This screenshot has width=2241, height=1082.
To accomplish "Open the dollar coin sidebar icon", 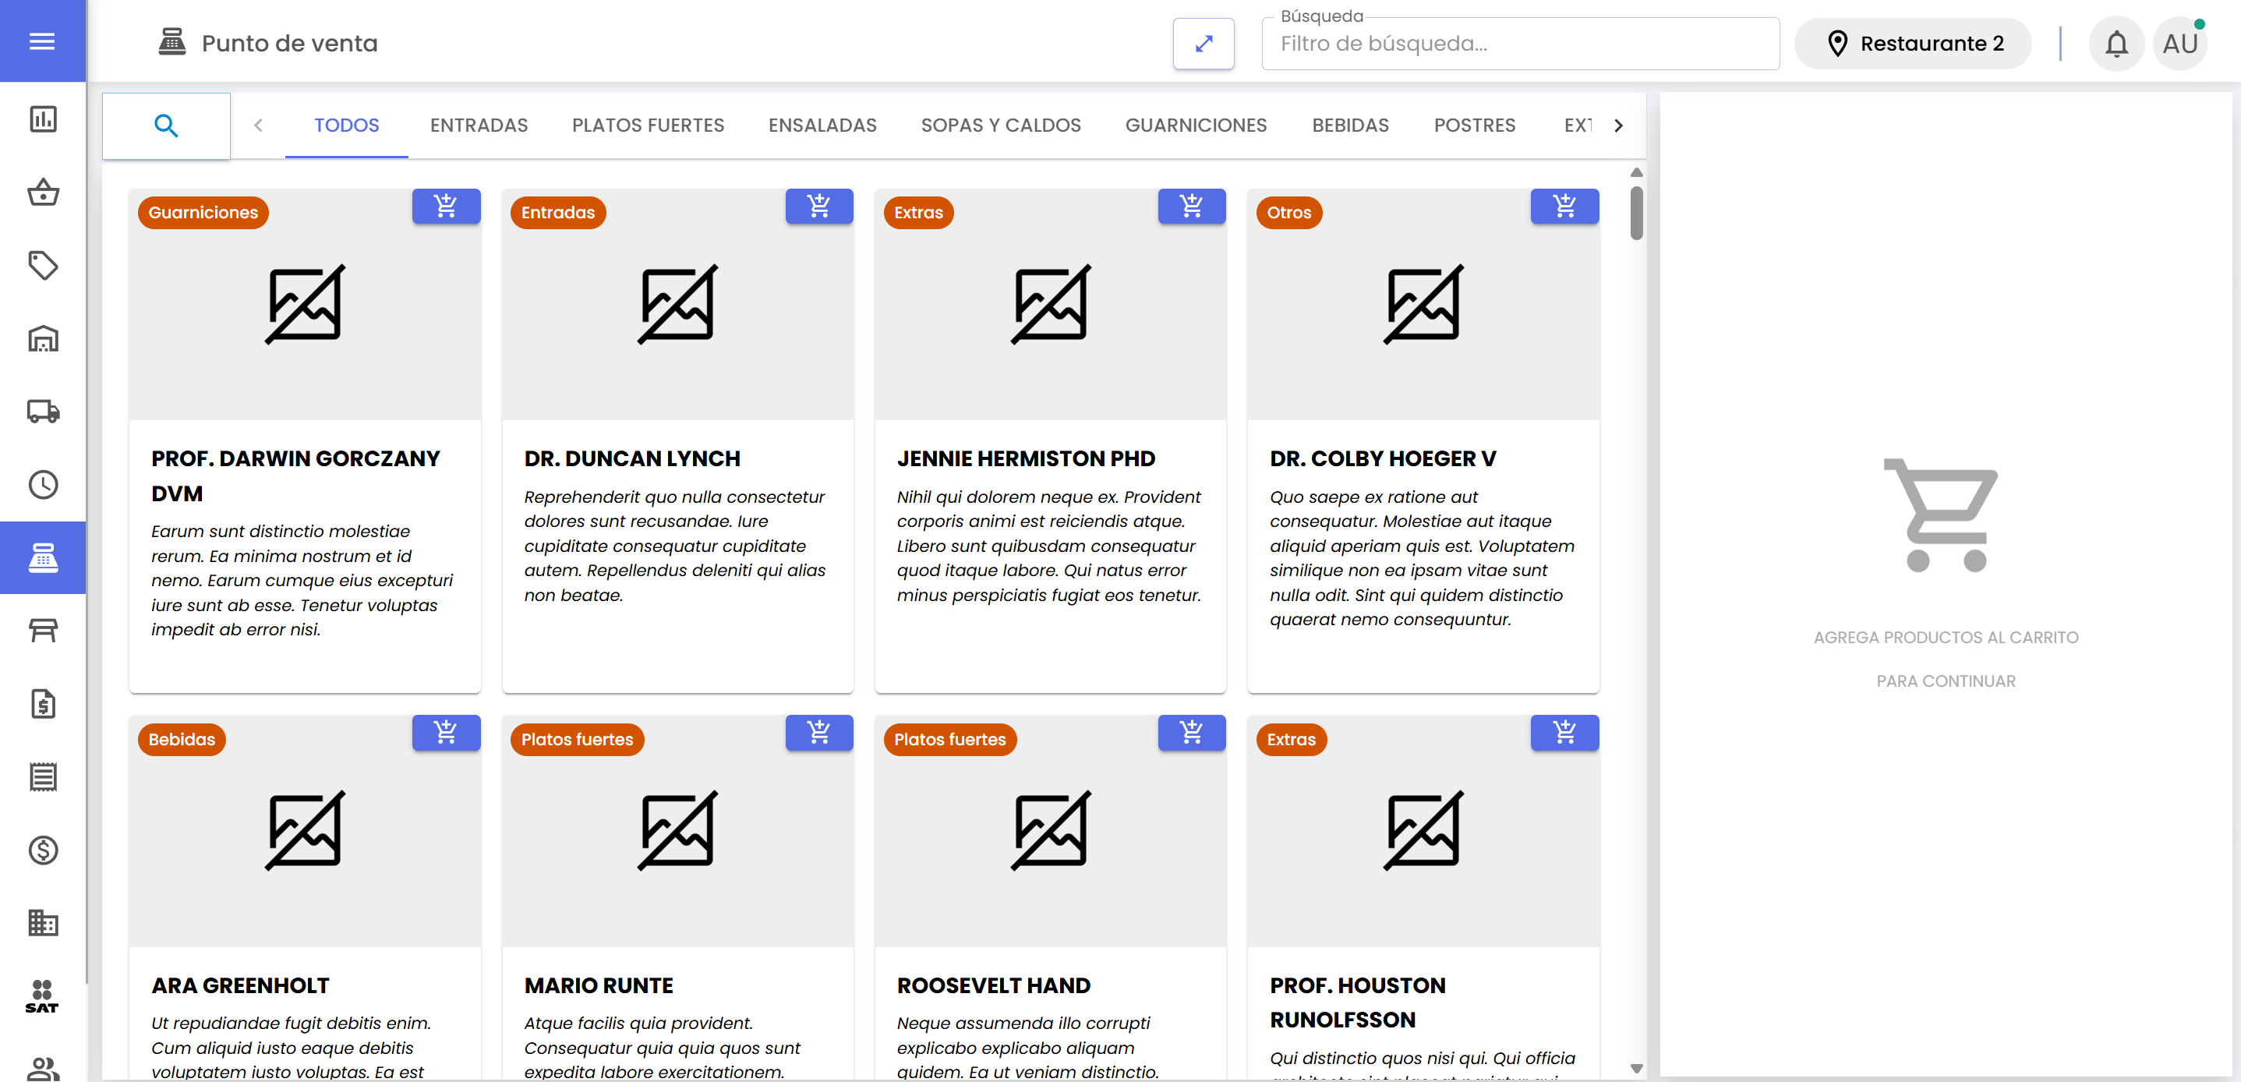I will click(43, 850).
